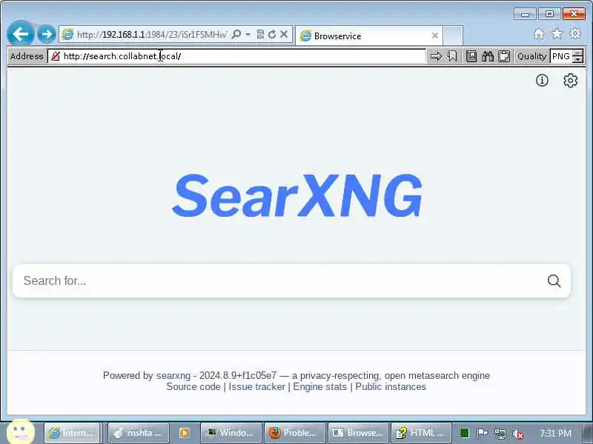
Task: Switch to the HTML... taskbar item
Action: (x=422, y=433)
